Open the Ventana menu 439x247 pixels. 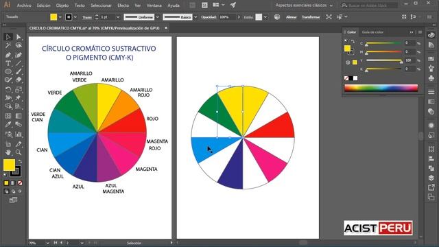pyautogui.click(x=154, y=5)
